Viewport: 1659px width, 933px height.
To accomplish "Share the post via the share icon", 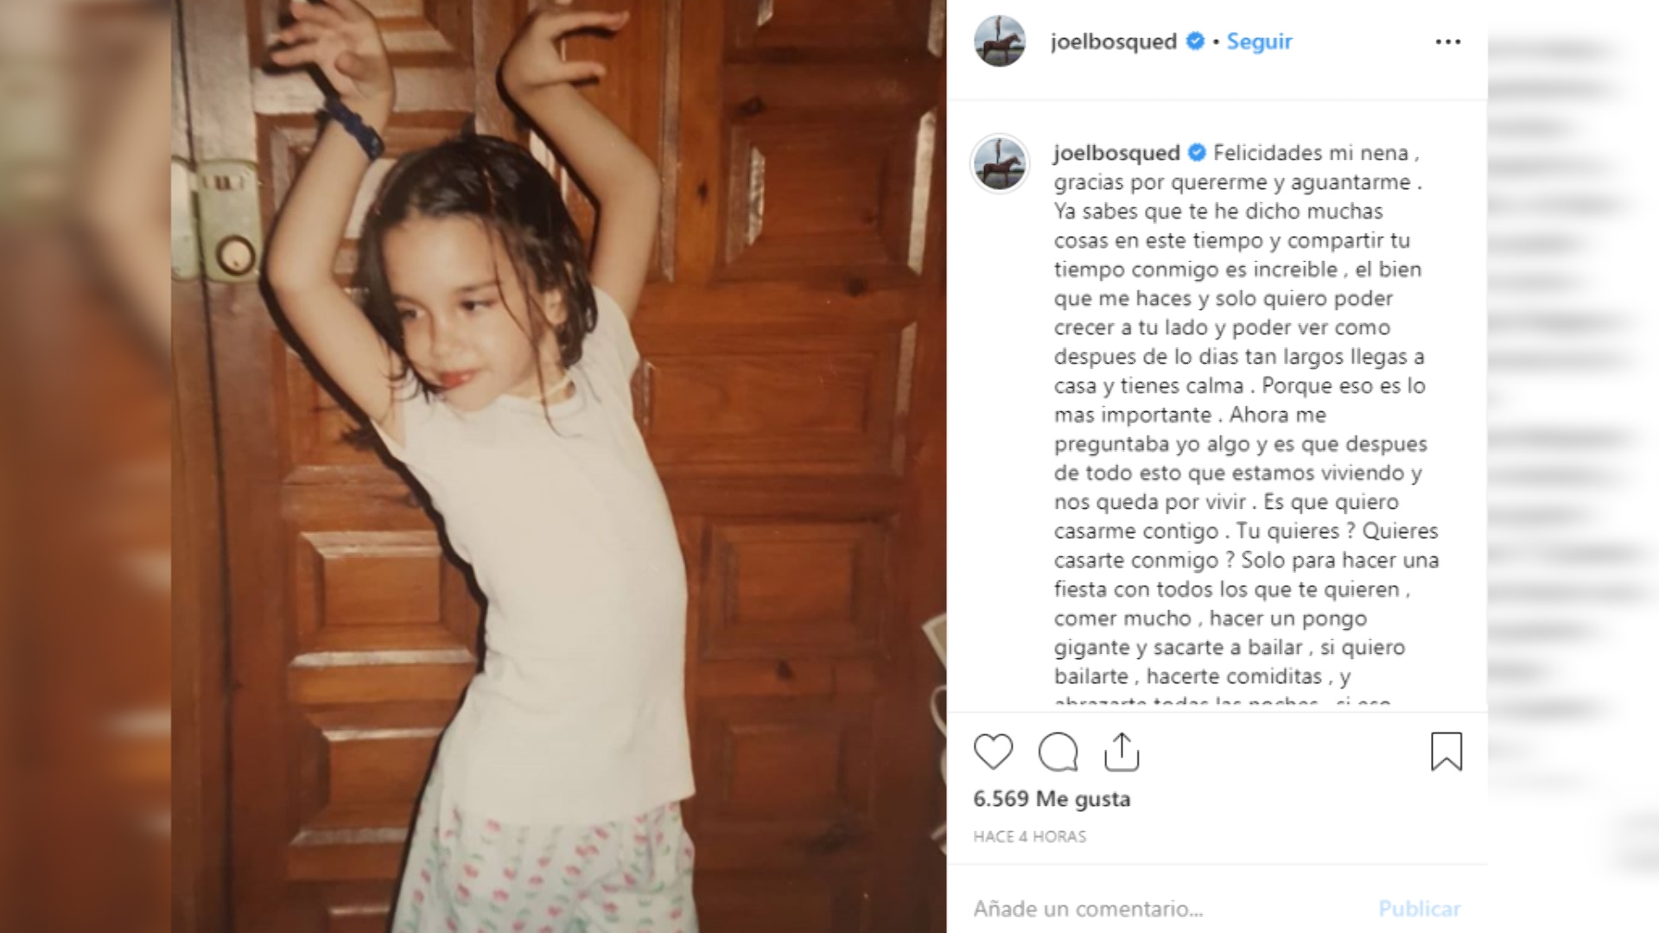I will [x=1122, y=752].
